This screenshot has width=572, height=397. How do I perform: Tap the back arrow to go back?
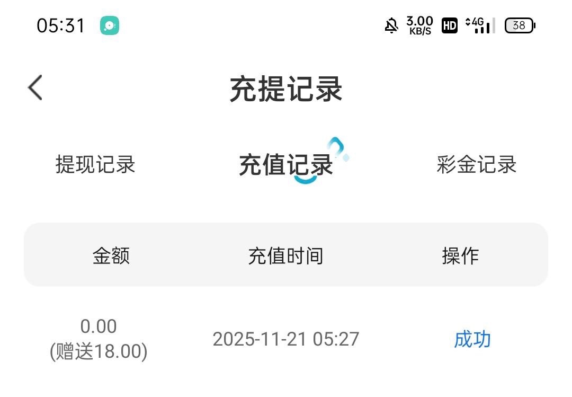tap(35, 87)
